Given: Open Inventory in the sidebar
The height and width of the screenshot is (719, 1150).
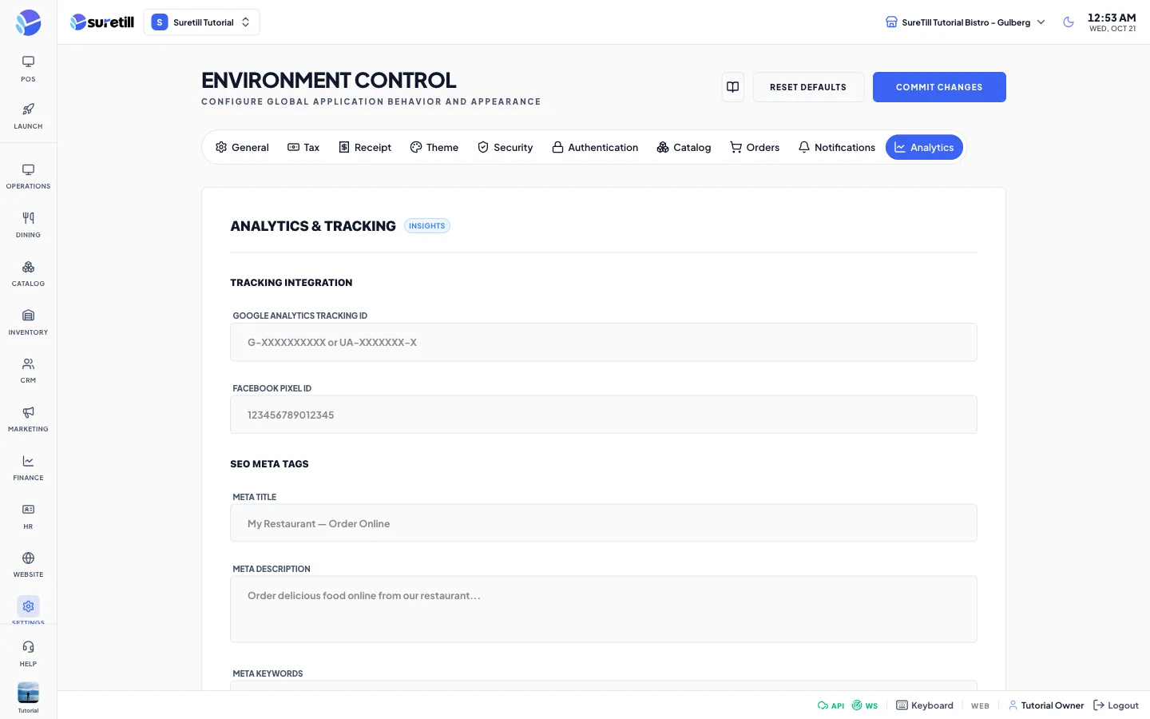Looking at the screenshot, I should click(x=28, y=323).
